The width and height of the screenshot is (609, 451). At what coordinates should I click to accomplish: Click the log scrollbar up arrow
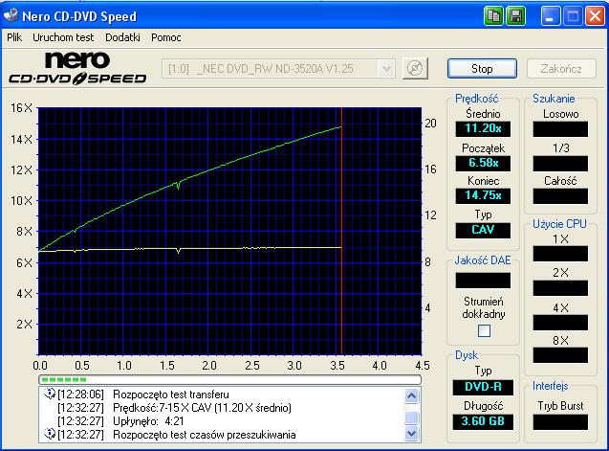[411, 396]
